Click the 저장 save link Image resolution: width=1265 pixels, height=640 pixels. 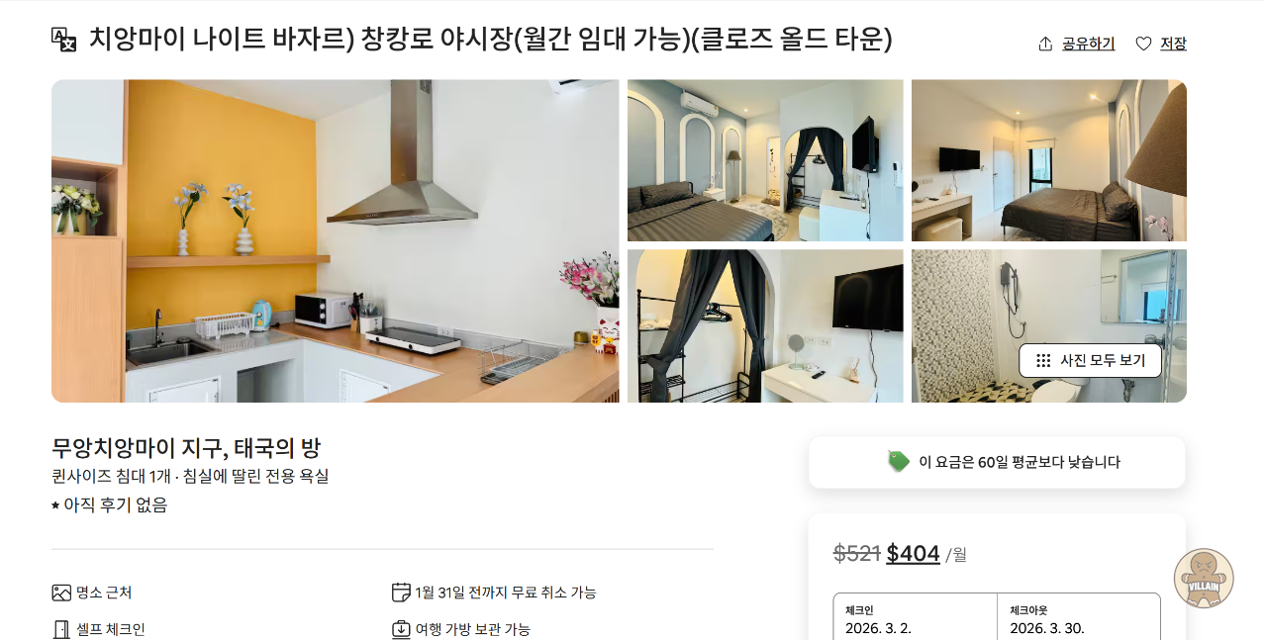click(1173, 44)
